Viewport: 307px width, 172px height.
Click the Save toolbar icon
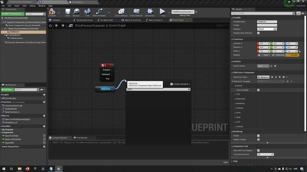68,12
